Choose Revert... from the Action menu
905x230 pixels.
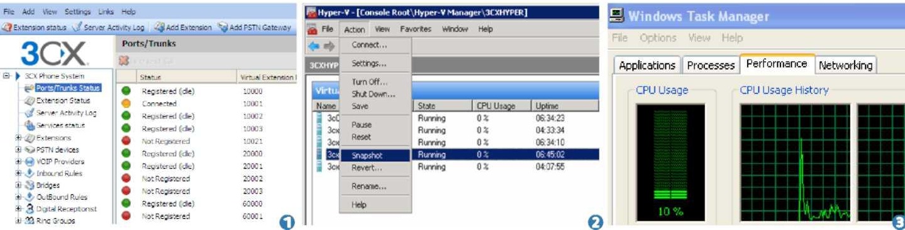375,167
